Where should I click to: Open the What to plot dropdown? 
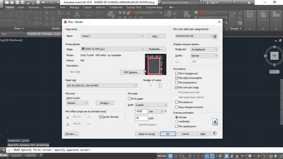click(77, 103)
